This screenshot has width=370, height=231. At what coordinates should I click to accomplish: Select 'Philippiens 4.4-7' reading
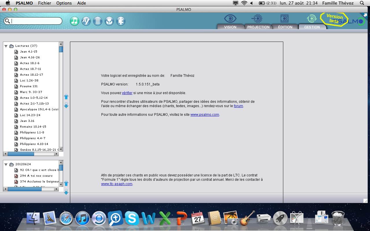click(x=33, y=138)
